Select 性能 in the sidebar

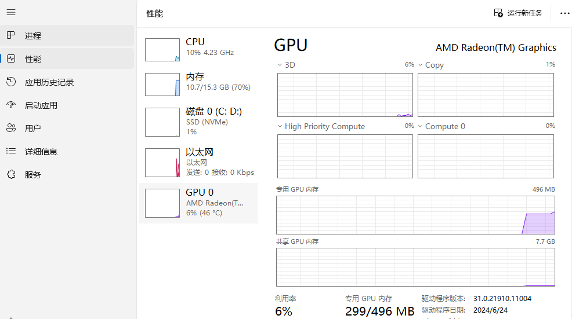pyautogui.click(x=67, y=58)
